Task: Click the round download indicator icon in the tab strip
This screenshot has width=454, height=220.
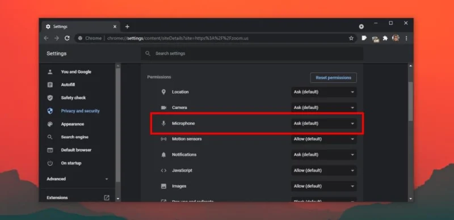Action: [361, 27]
